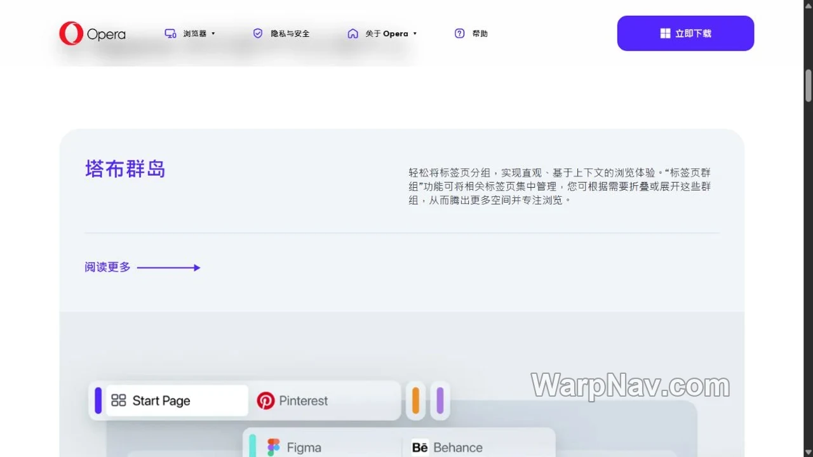This screenshot has width=813, height=457.
Task: Click the shield icon for privacy and security
Action: 258,34
